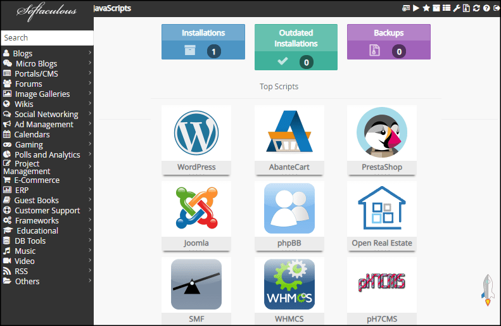Click the Backups tile heading
Screen dimensions: 501x326
[388, 33]
